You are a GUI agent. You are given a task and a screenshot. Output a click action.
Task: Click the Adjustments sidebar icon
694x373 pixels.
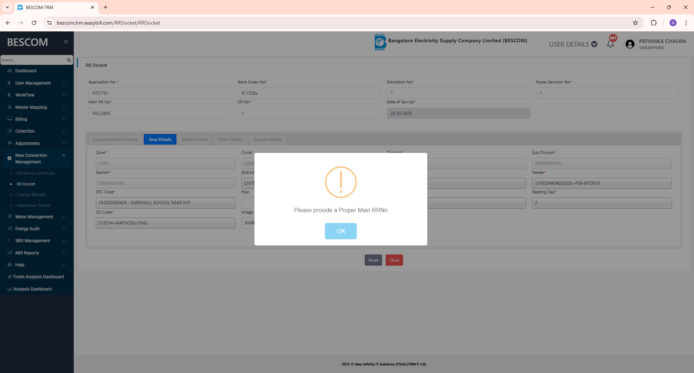point(10,143)
